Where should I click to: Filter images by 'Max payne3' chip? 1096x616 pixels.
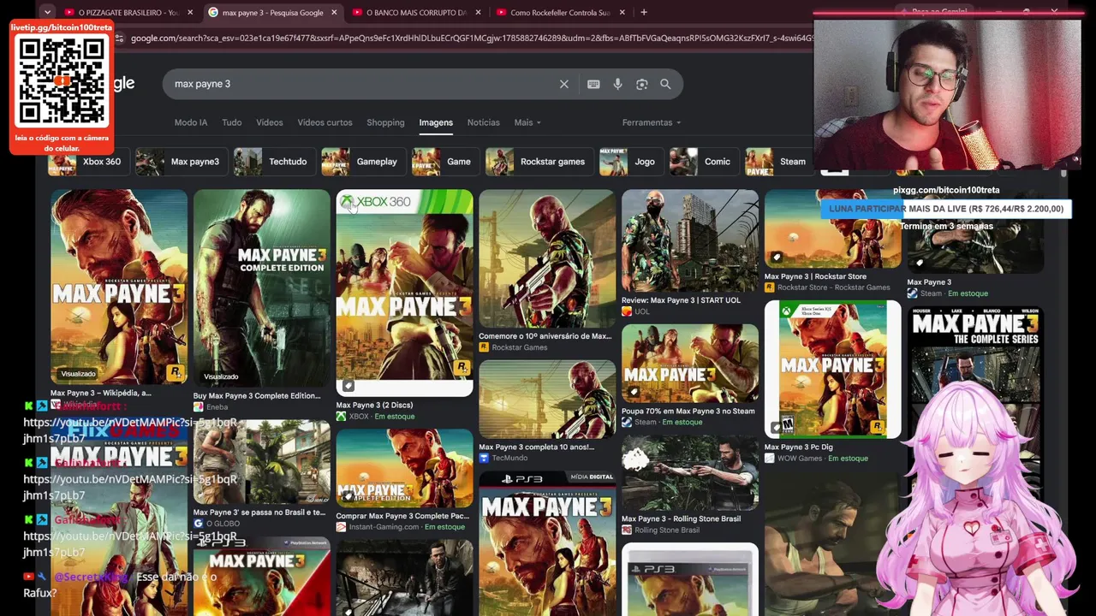181,162
